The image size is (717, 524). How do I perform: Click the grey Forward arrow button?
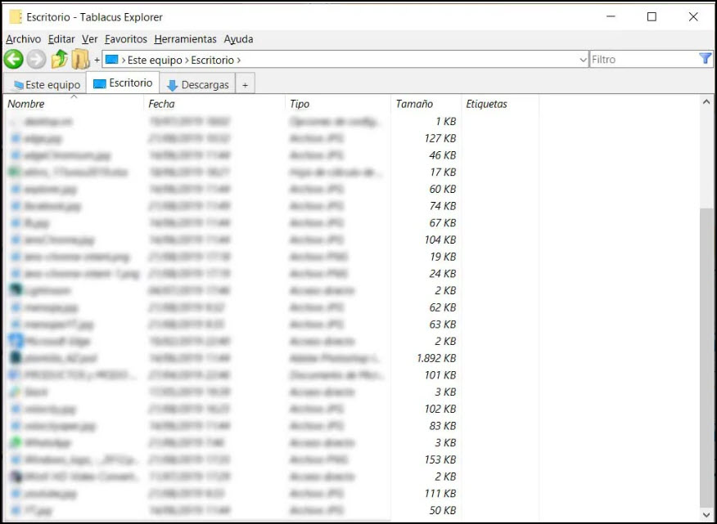(36, 59)
